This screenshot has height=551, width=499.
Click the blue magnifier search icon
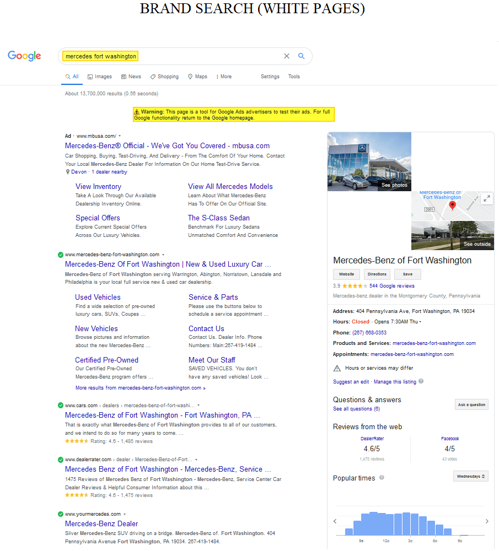click(302, 56)
